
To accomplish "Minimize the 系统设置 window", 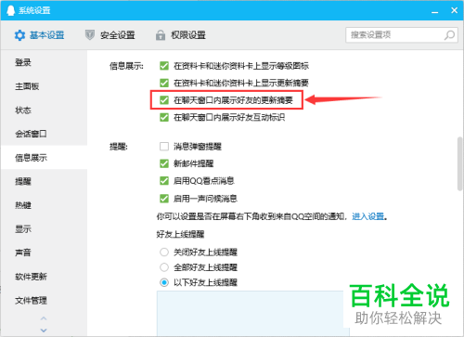I will click(435, 11).
